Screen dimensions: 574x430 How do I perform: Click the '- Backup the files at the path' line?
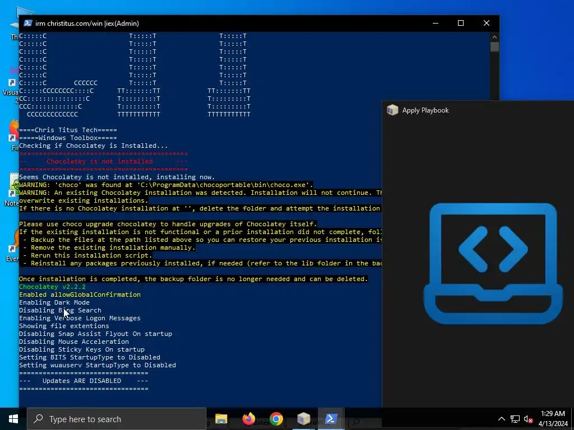[x=200, y=240]
